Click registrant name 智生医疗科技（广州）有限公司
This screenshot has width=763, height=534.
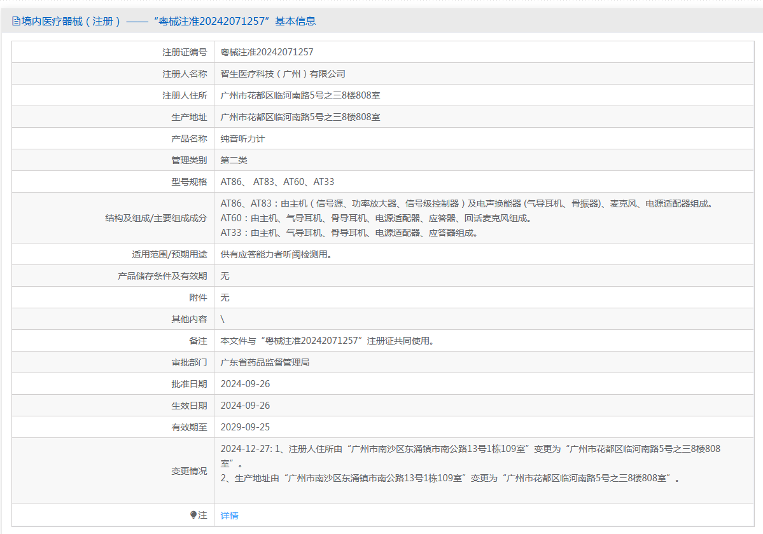(x=283, y=74)
